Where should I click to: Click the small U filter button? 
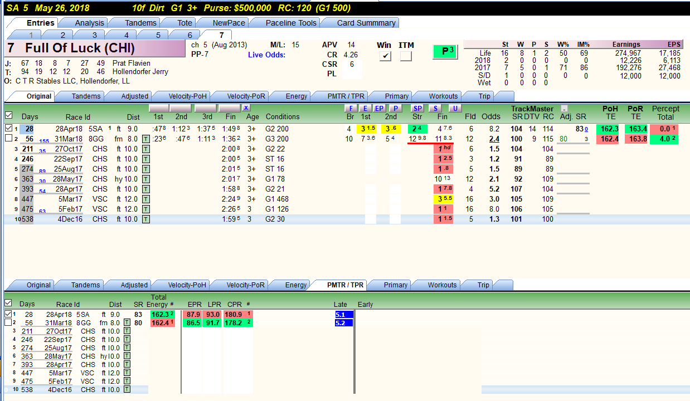(x=455, y=108)
